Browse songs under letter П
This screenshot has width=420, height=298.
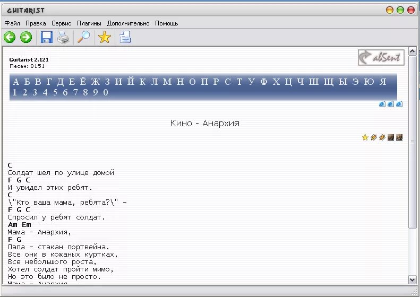click(x=204, y=82)
